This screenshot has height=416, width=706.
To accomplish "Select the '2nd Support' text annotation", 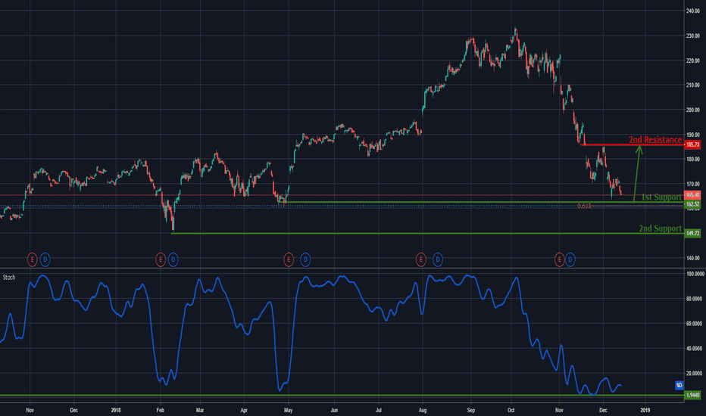I will 660,228.
